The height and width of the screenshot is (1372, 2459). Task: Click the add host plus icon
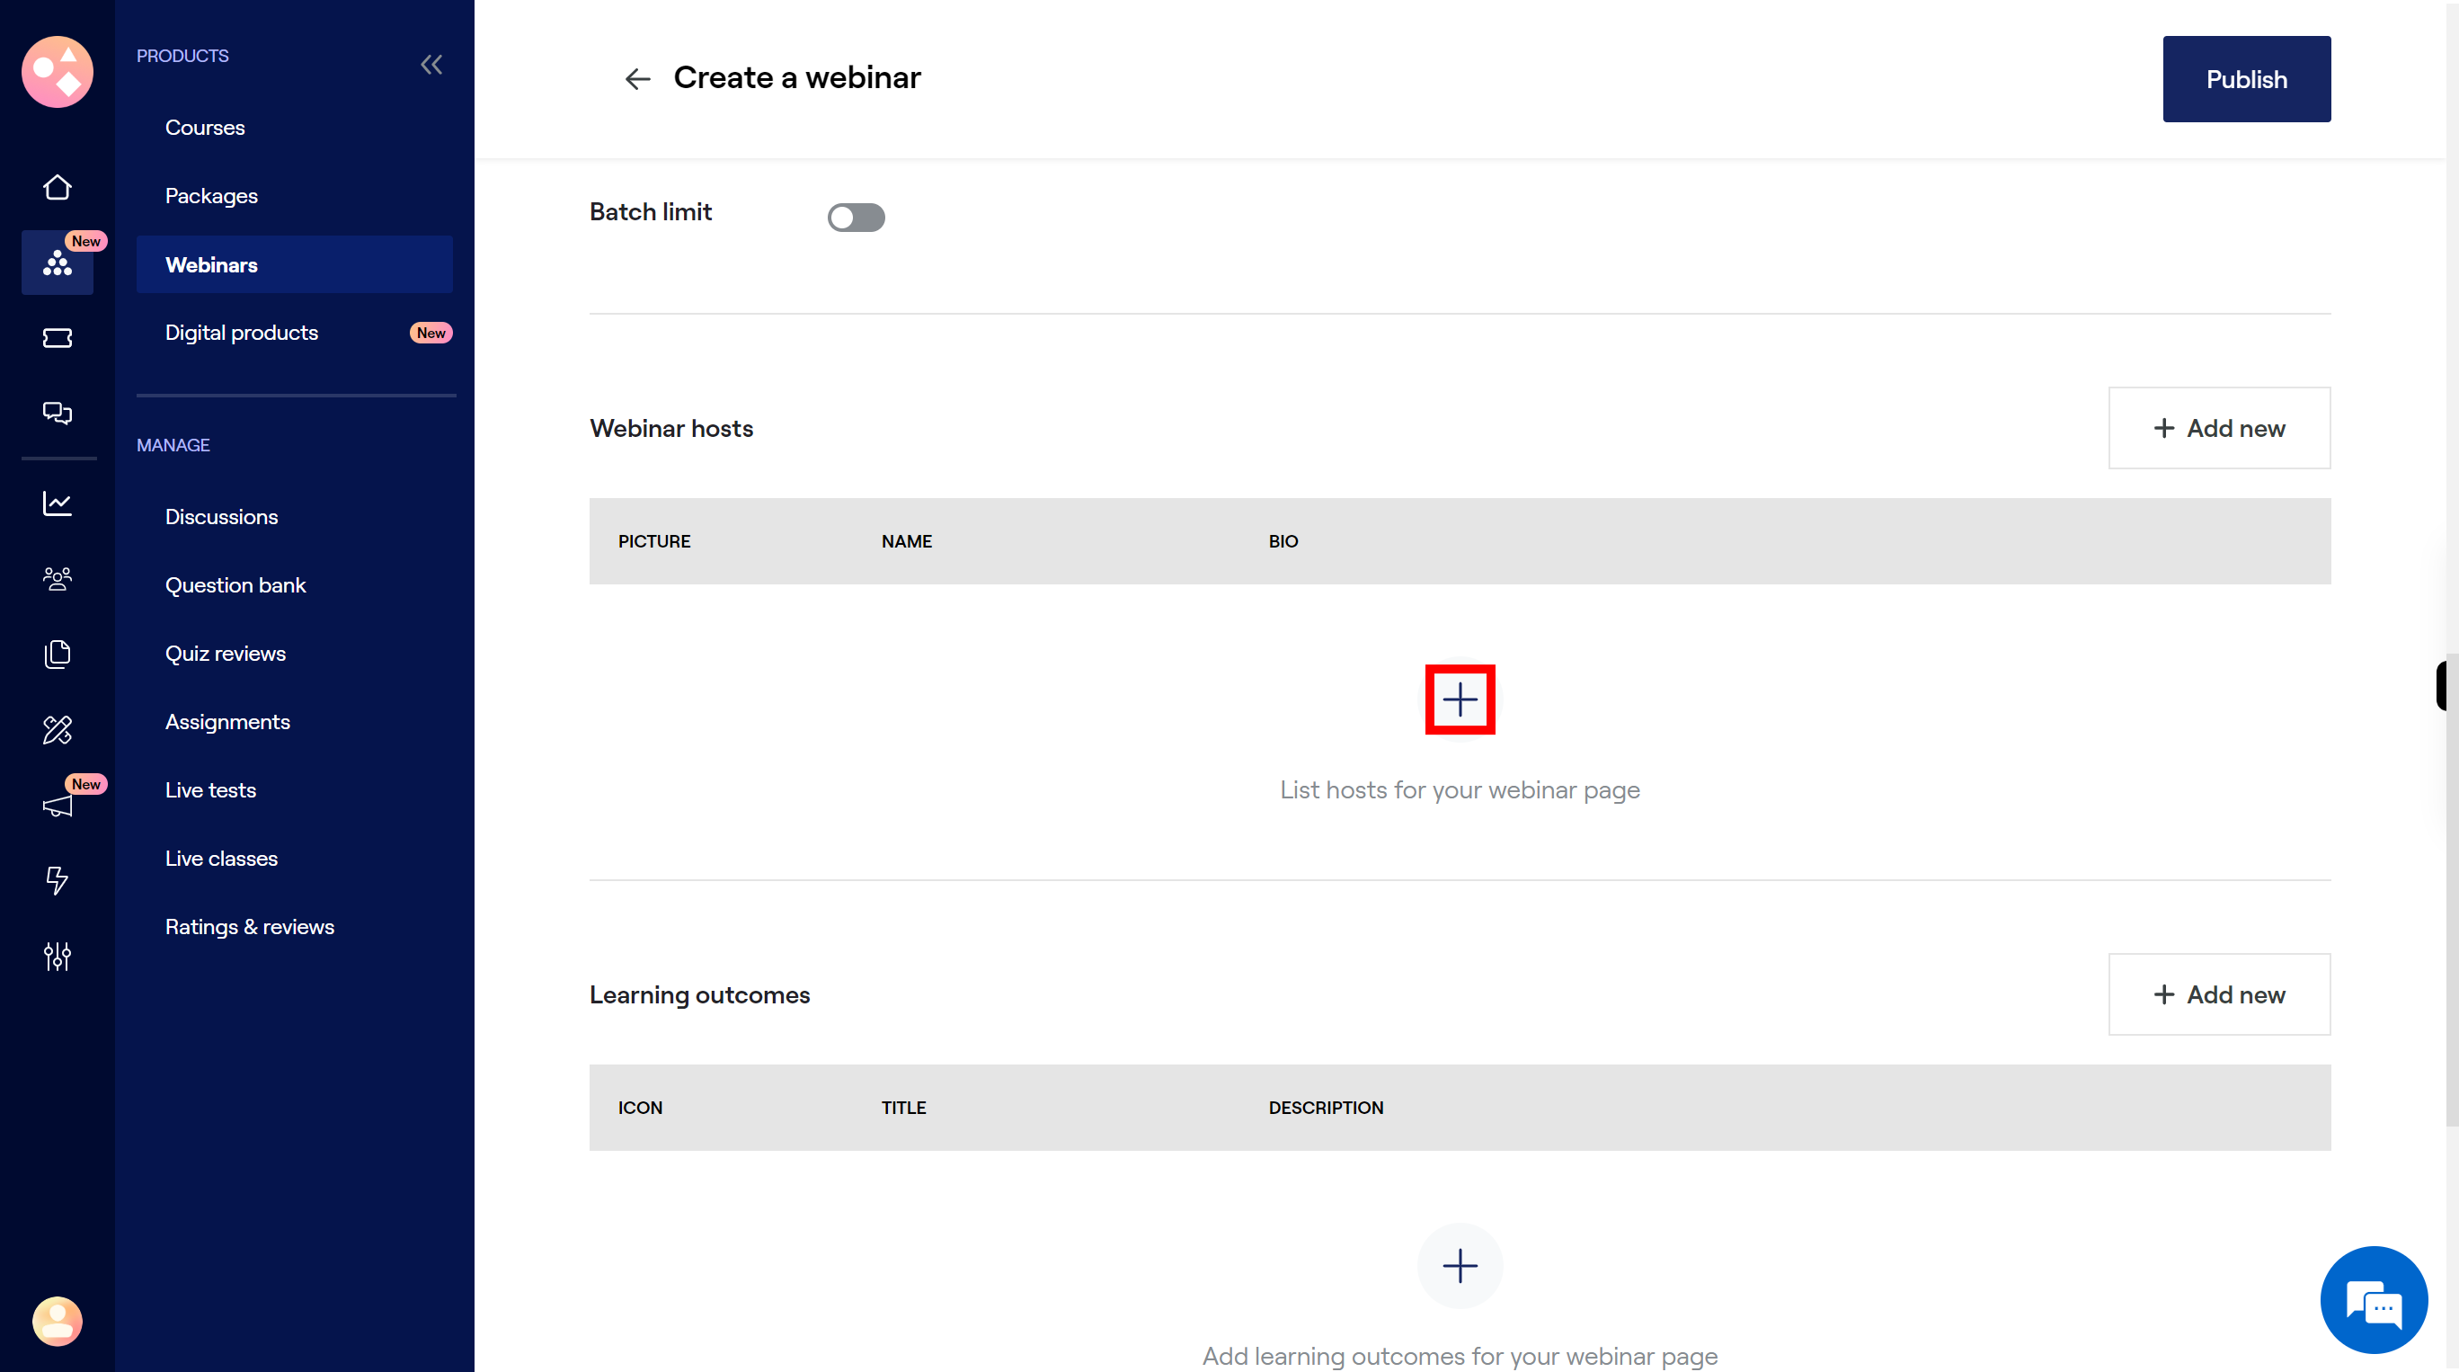tap(1460, 698)
